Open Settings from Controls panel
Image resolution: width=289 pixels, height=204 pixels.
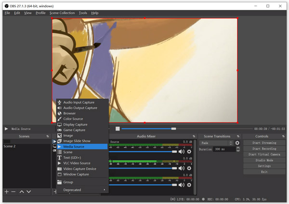(x=264, y=166)
